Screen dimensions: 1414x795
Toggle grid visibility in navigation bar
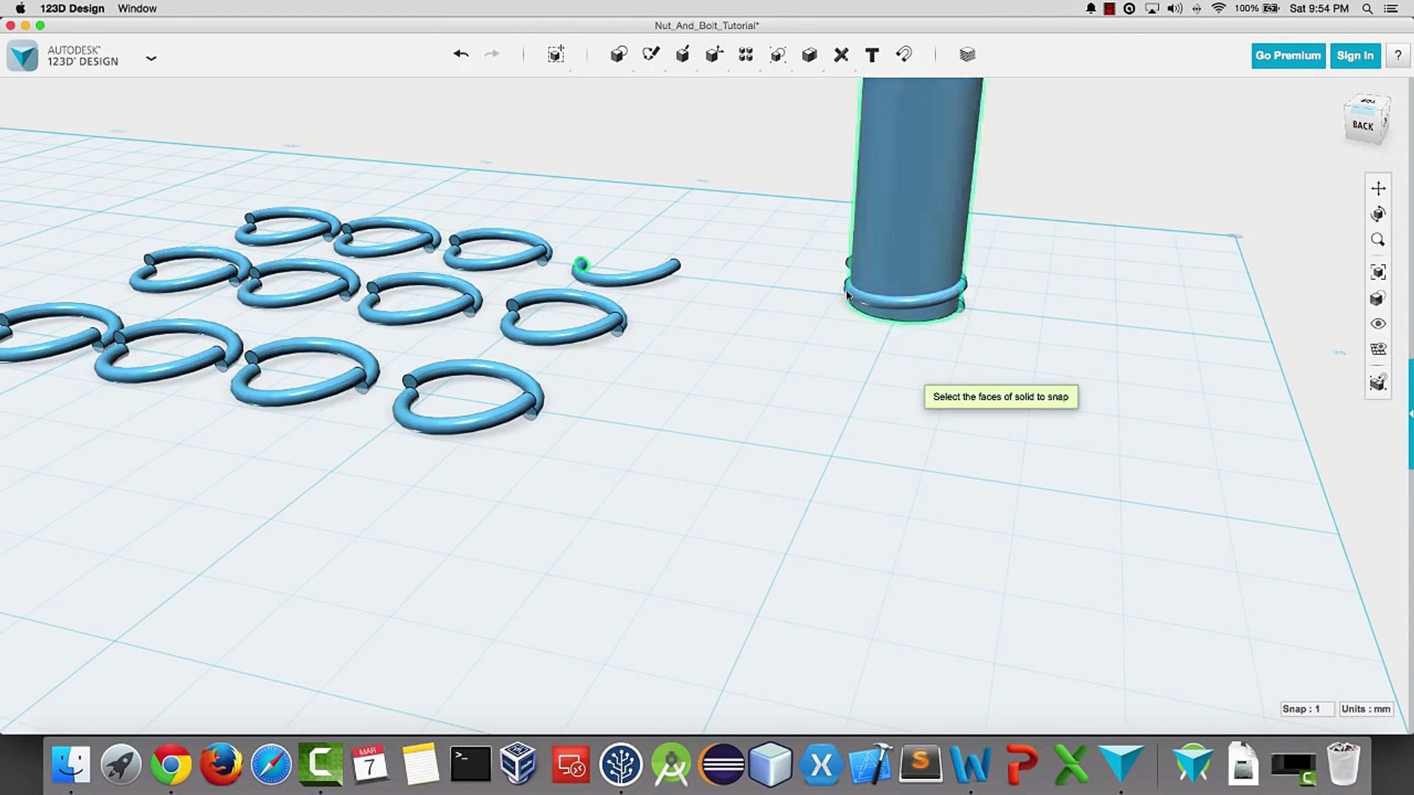tap(1378, 350)
